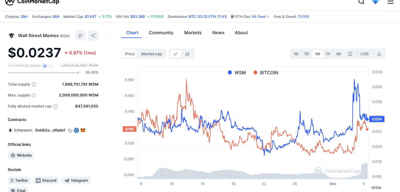Image resolution: width=400 pixels, height=192 pixels.
Task: Click the $0.0237 price value
Action: (x=35, y=53)
